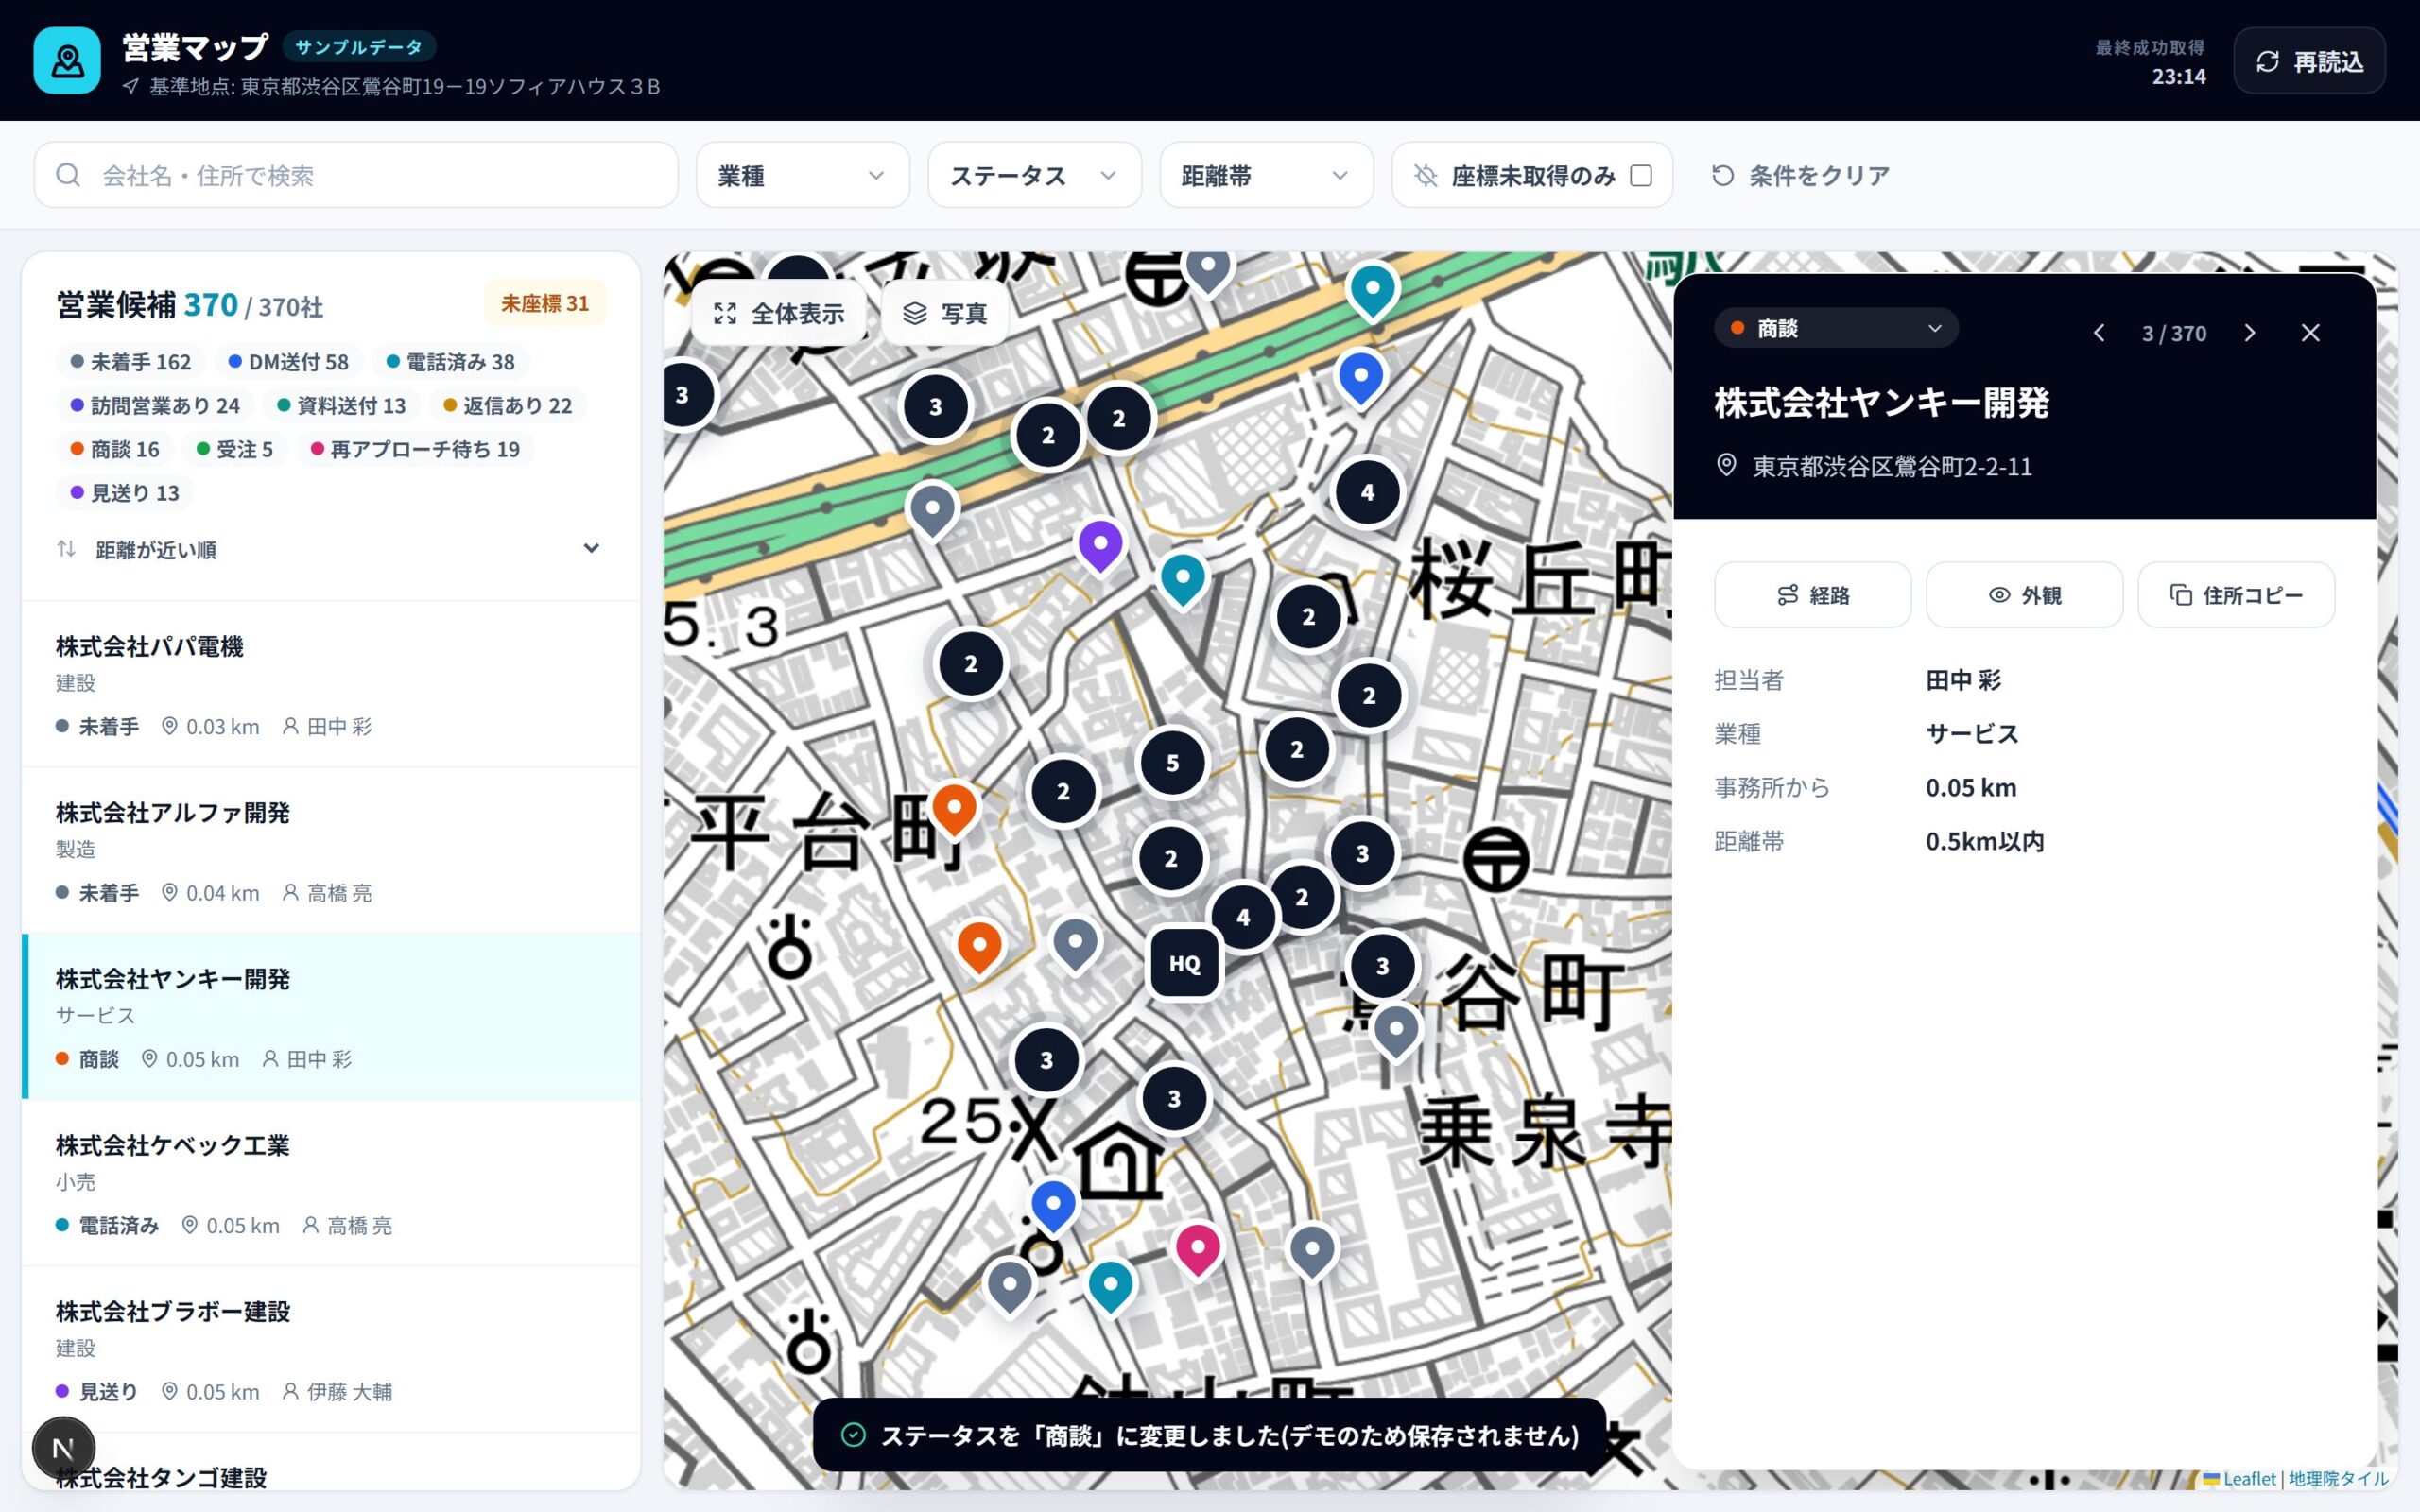The image size is (2420, 1512).
Task: Click the teal pin near bottom of map
Action: (x=1110, y=1286)
